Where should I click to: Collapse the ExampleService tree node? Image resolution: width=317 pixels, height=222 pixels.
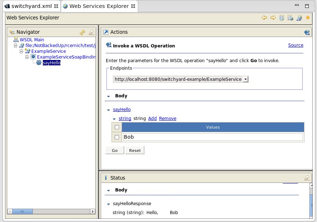(21, 51)
